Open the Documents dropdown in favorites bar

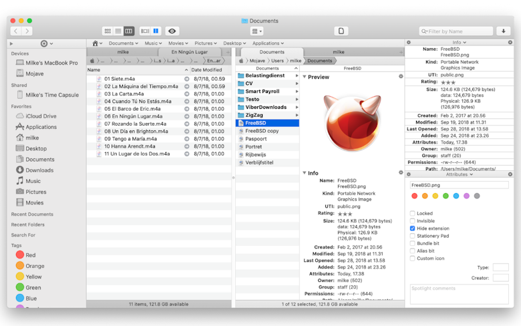124,43
